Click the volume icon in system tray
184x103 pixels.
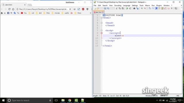[160, 100]
